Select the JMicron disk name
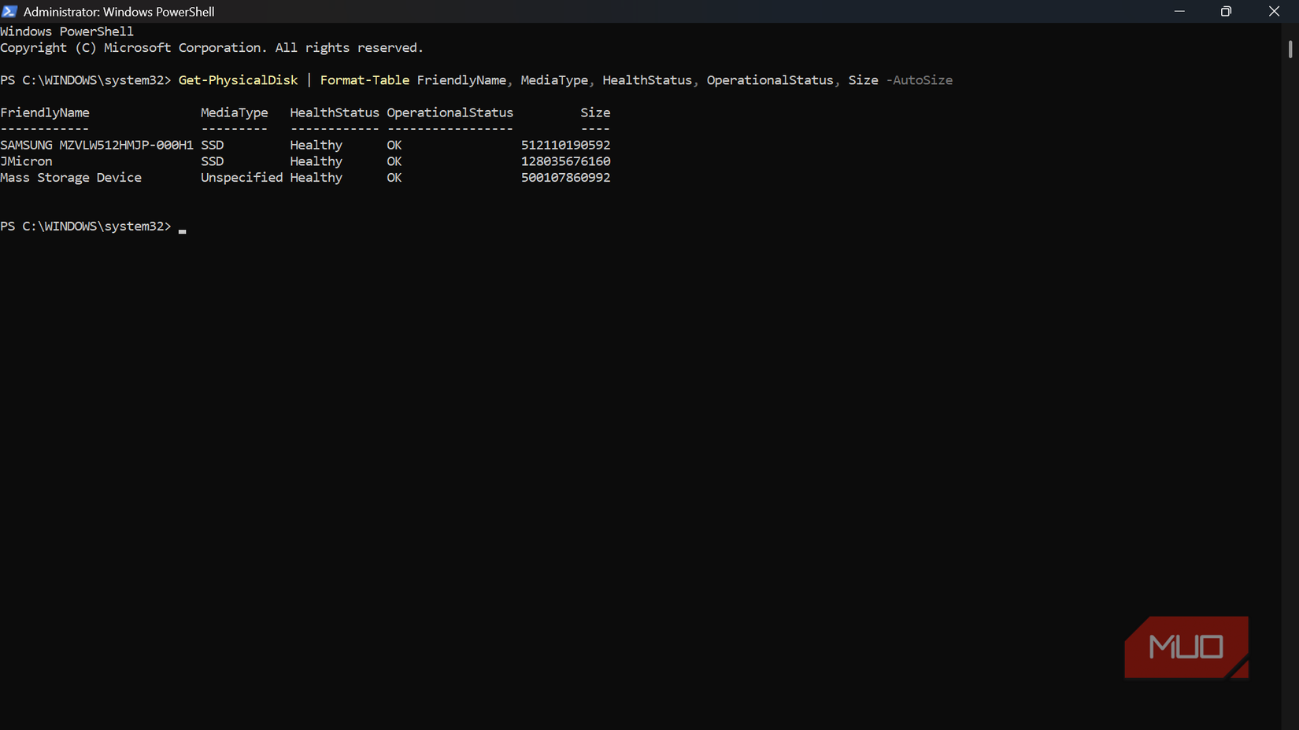 point(26,161)
